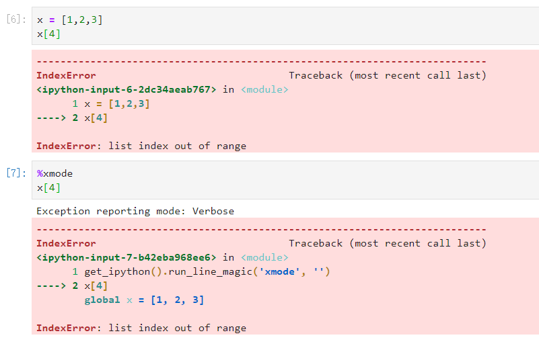539x352 pixels.
Task: Click the 'global x = [1, 2, 3]' line
Action: point(144,300)
